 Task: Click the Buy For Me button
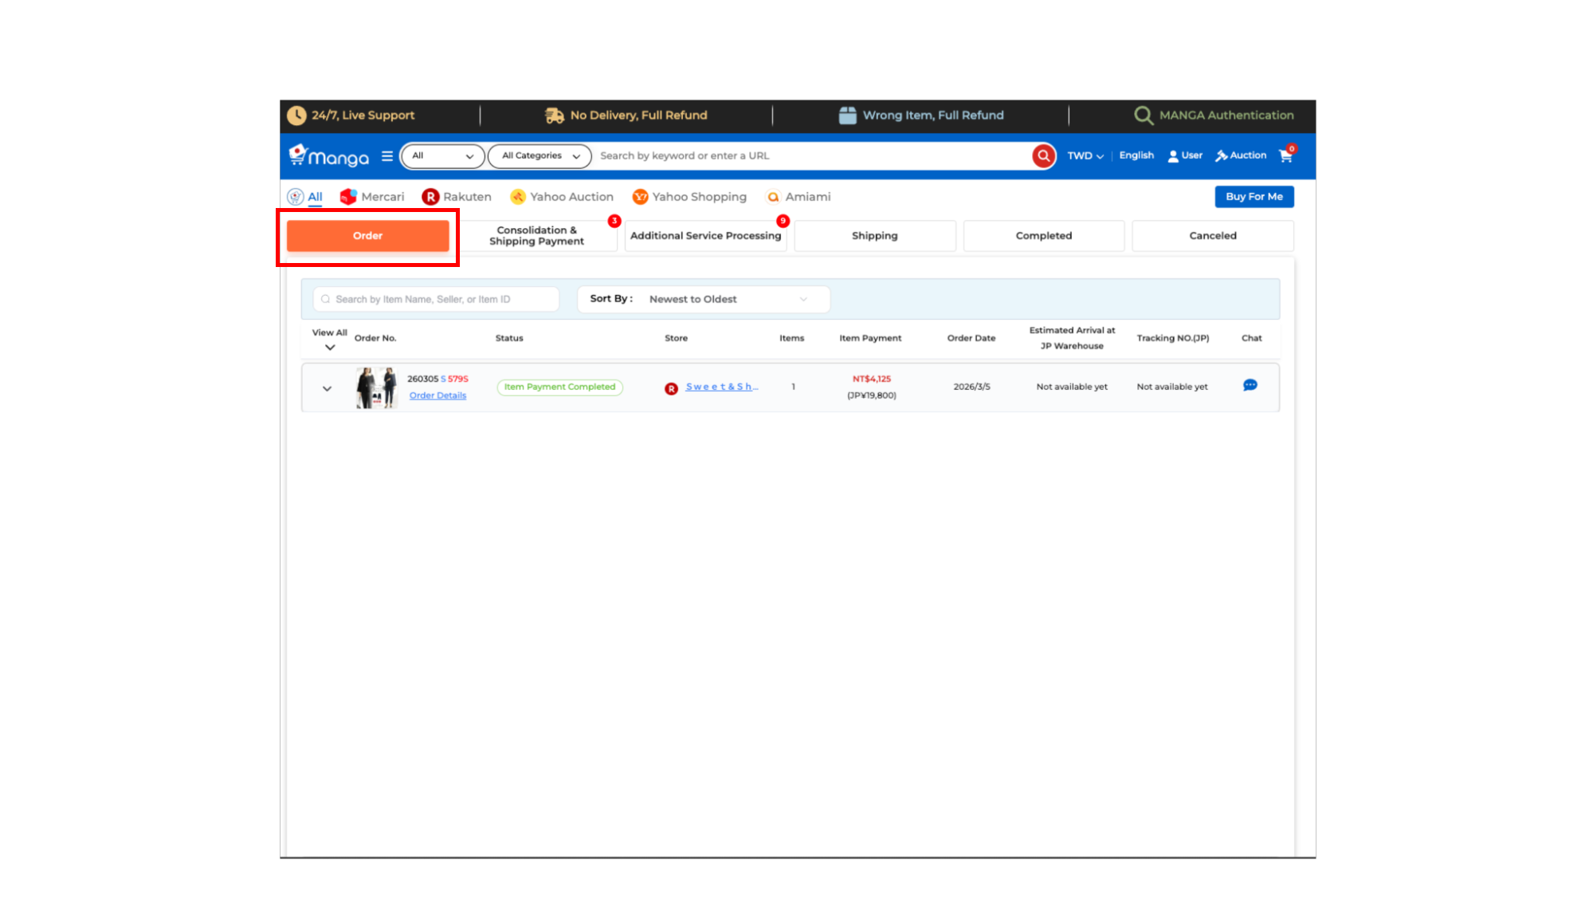click(x=1254, y=197)
